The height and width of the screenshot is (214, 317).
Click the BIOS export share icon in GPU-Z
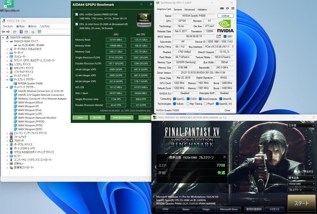click(x=219, y=36)
